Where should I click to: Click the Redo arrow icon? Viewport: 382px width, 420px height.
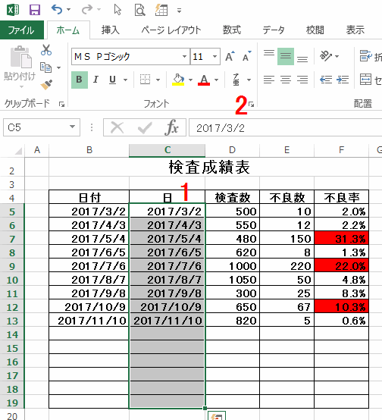[87, 10]
